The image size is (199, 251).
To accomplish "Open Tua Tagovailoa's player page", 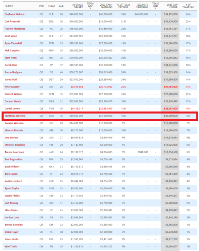I will click(14, 159).
